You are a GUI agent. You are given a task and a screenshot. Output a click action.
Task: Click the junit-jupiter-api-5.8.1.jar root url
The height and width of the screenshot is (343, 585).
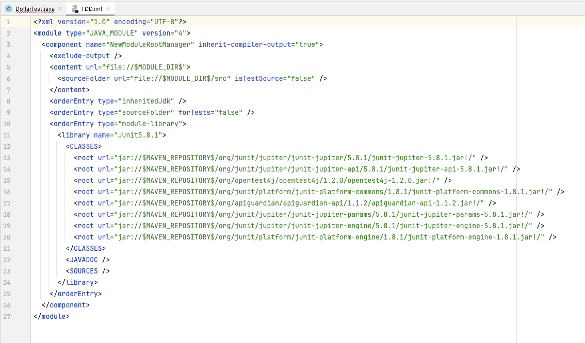pos(311,169)
